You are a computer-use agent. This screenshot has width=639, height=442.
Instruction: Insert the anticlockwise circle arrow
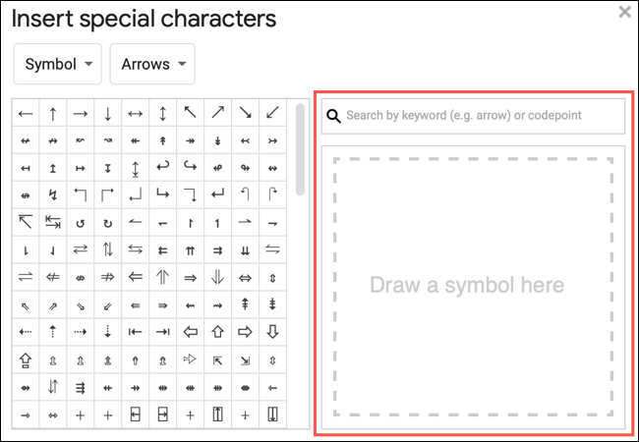(x=81, y=223)
